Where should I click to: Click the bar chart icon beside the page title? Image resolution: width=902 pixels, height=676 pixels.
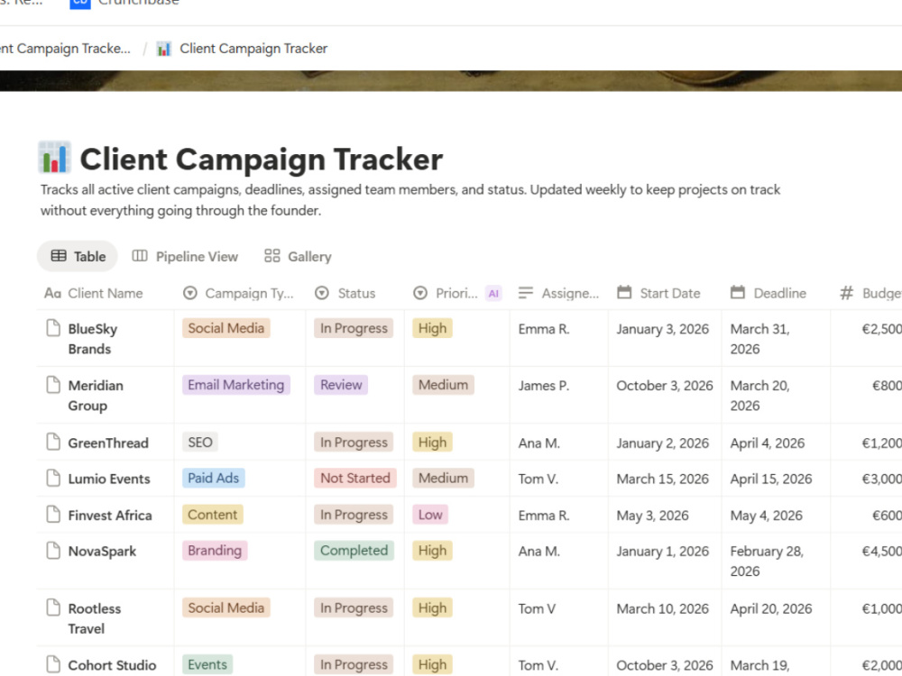(x=55, y=158)
